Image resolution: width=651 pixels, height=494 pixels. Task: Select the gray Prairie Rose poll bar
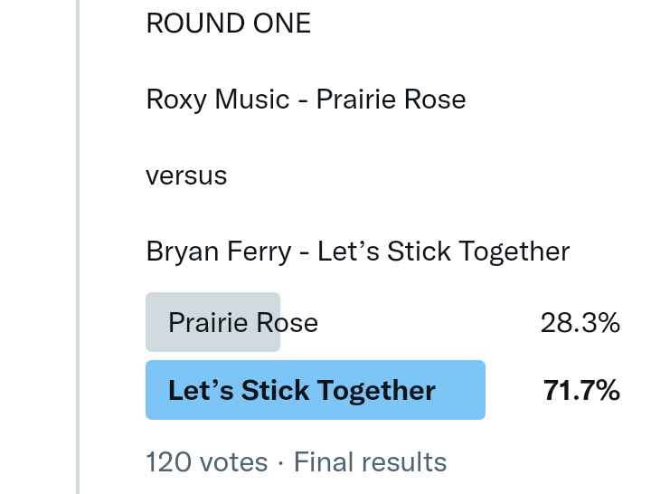(x=212, y=322)
